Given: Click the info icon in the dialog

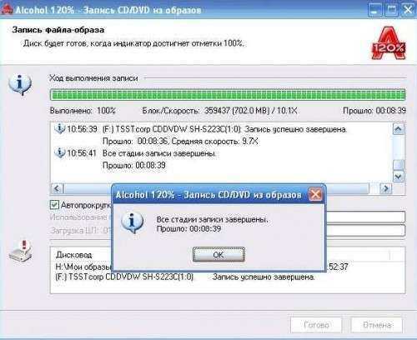Looking at the screenshot, I should [x=133, y=222].
